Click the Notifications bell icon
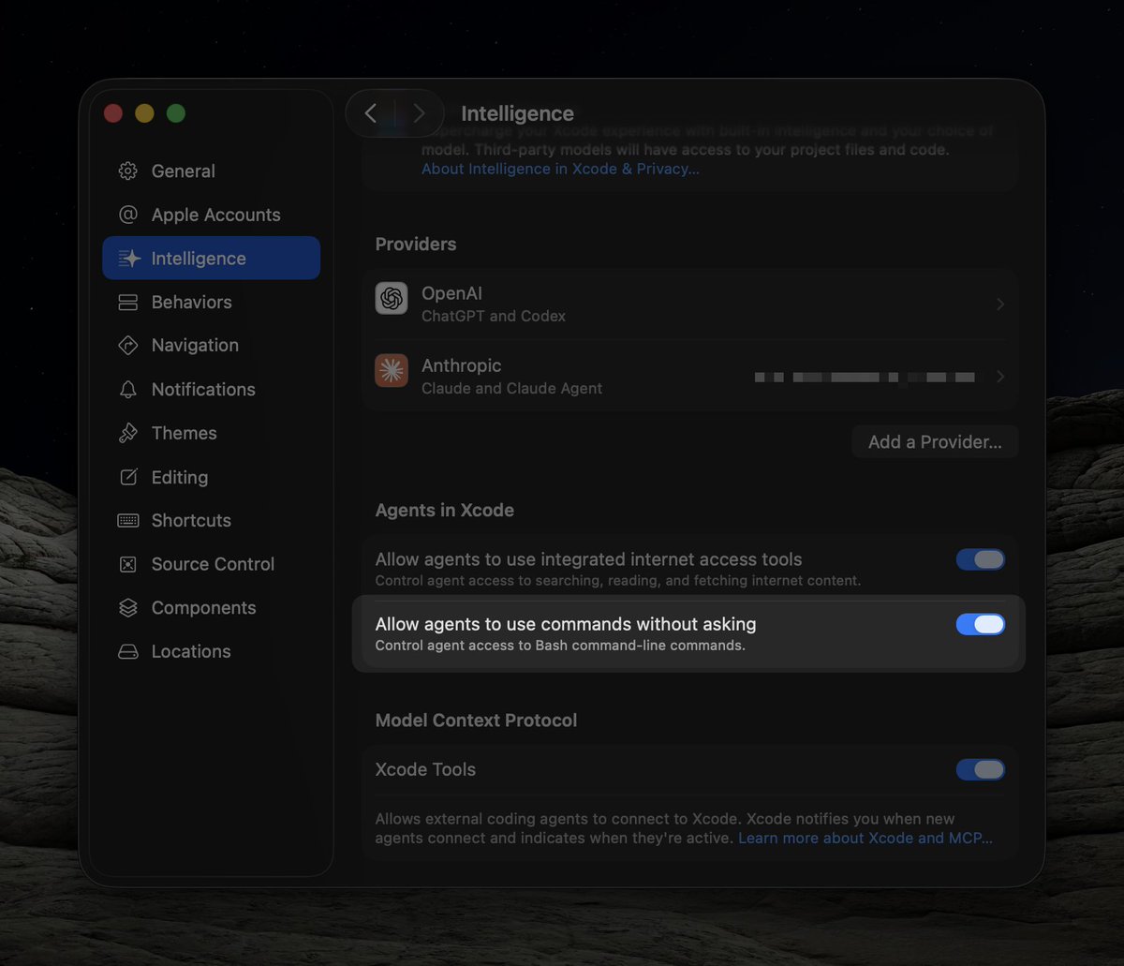Image resolution: width=1124 pixels, height=966 pixels. (128, 390)
